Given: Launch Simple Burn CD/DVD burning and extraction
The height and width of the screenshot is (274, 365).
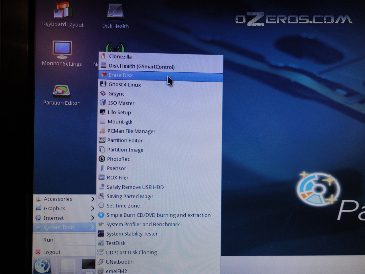Looking at the screenshot, I should (159, 215).
